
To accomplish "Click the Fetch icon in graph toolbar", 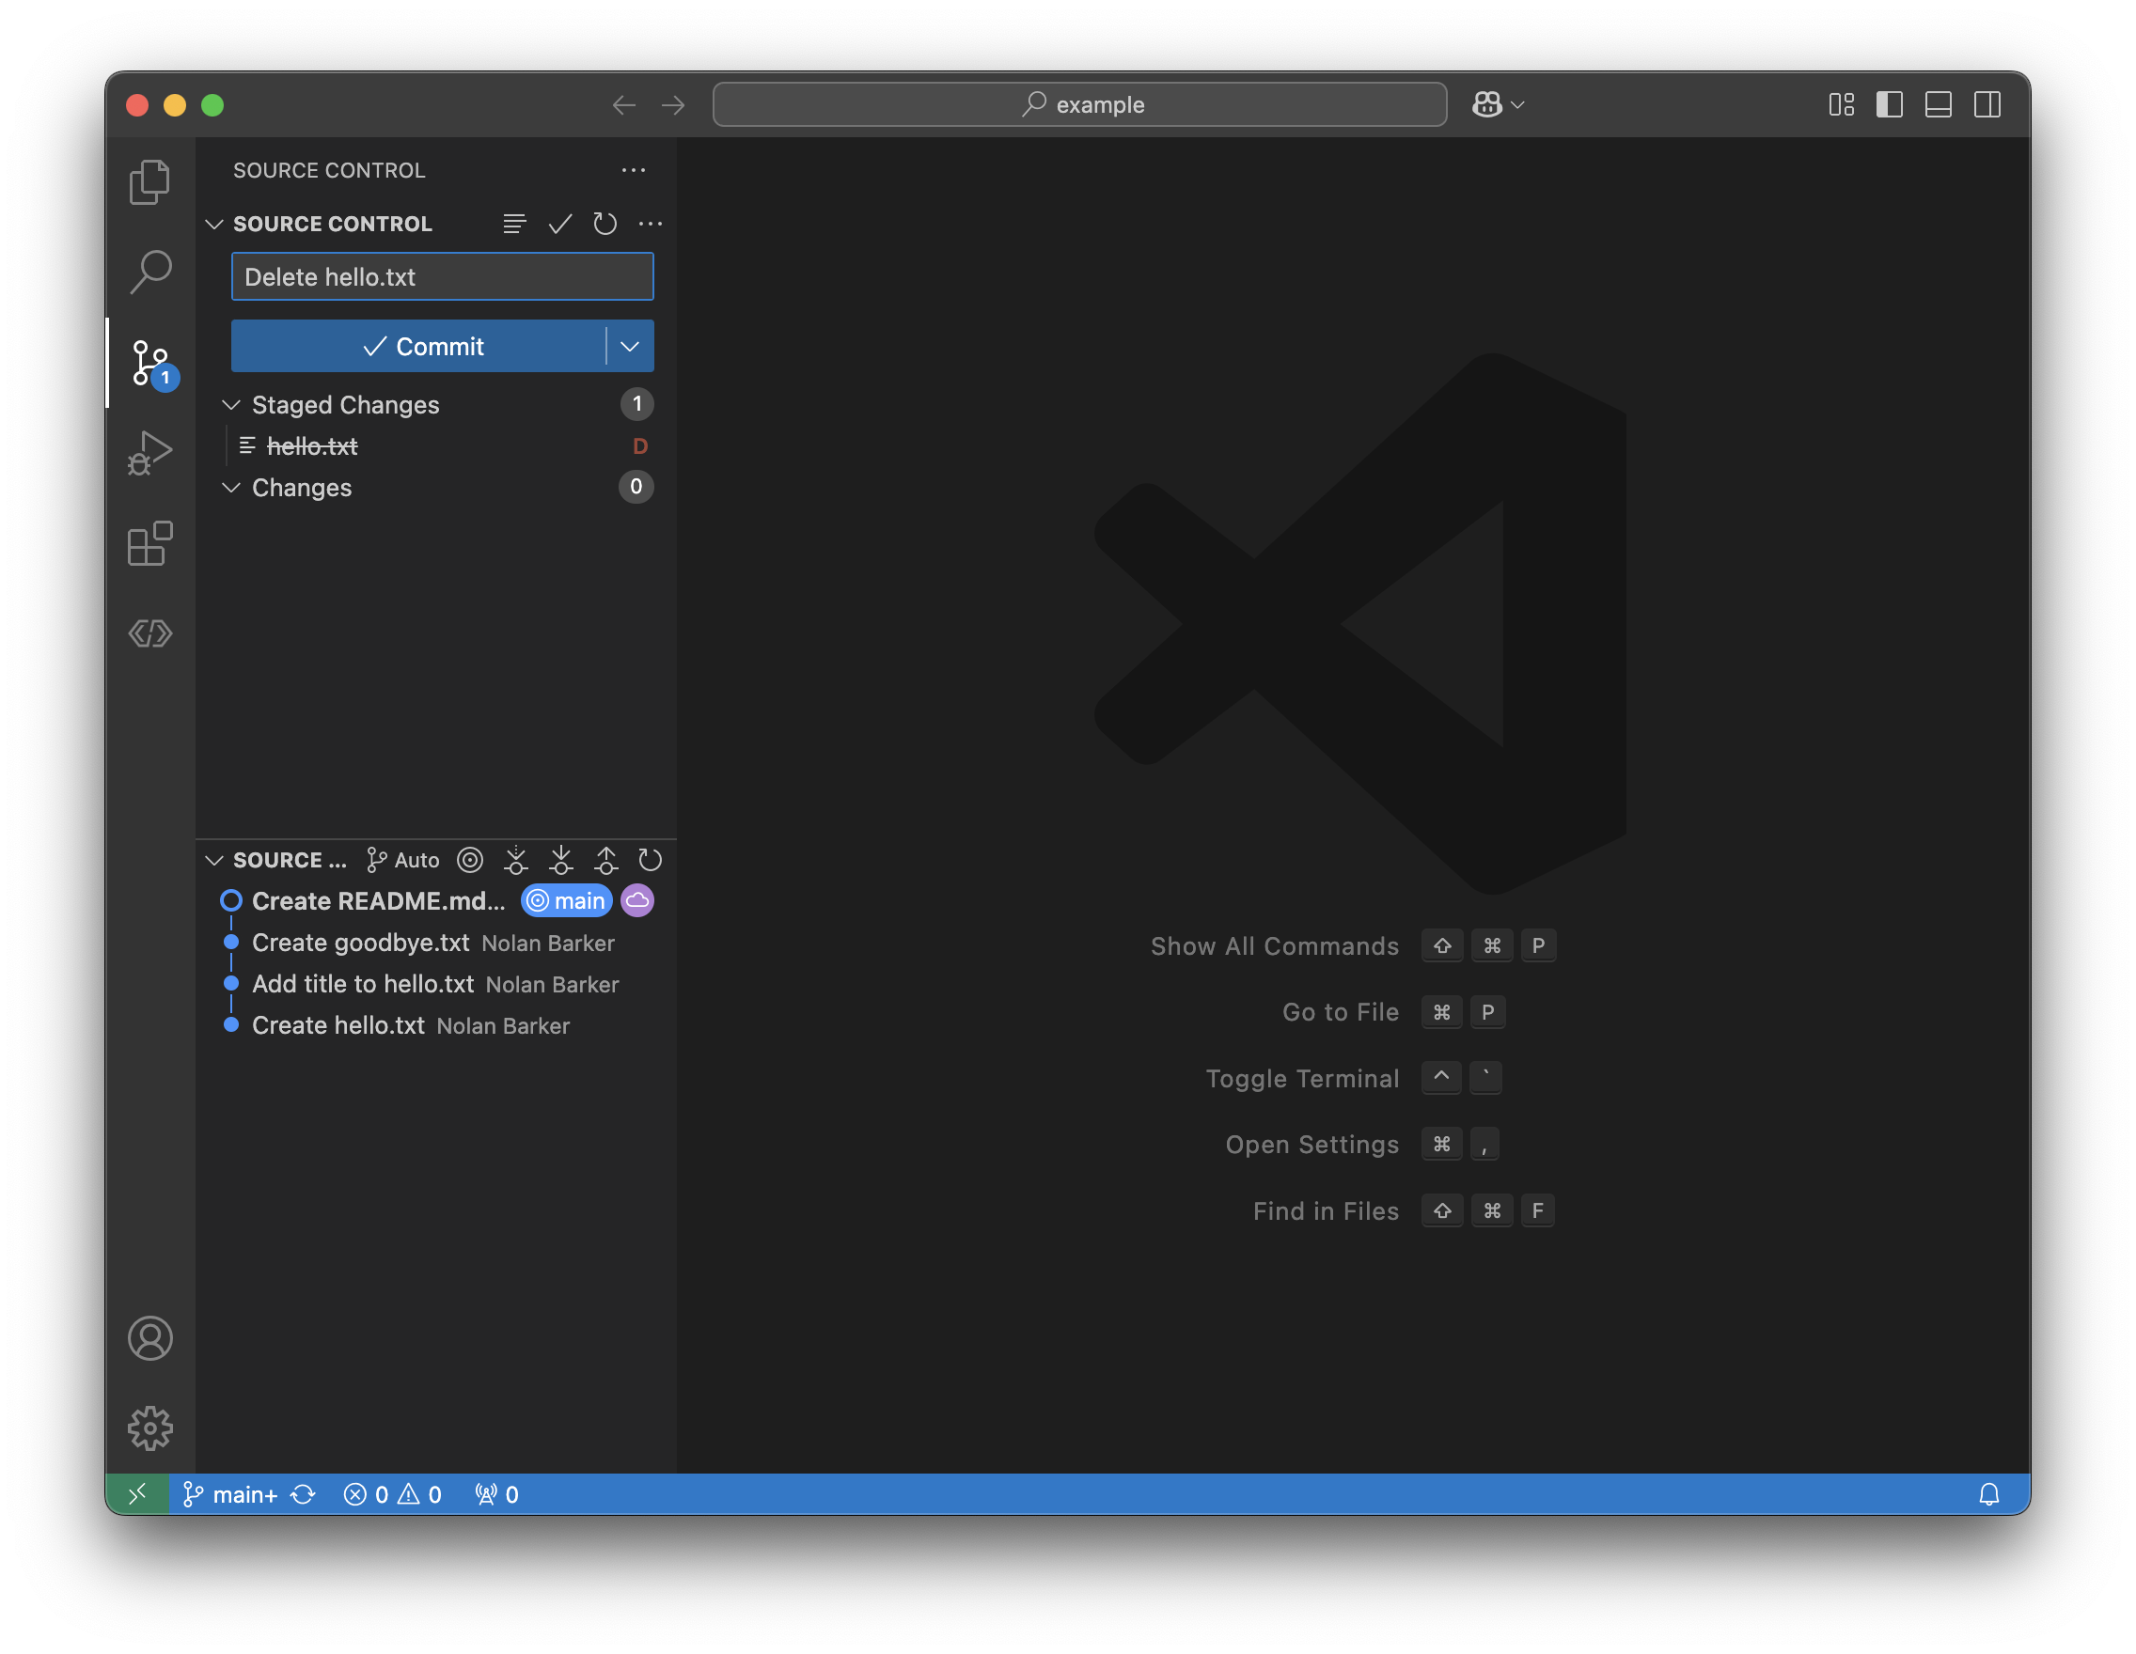I will point(515,860).
